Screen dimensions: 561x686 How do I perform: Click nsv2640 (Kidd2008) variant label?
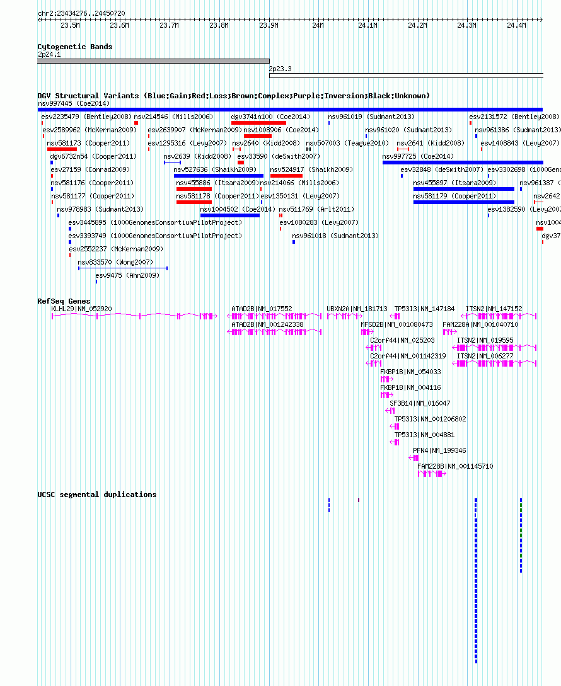point(266,143)
